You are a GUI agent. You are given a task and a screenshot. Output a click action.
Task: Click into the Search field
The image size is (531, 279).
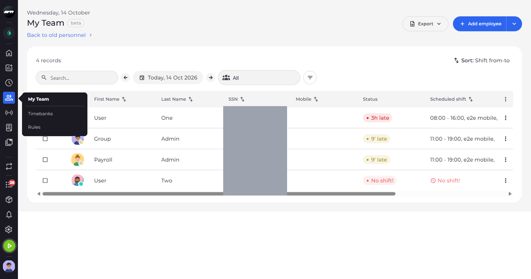click(x=77, y=78)
